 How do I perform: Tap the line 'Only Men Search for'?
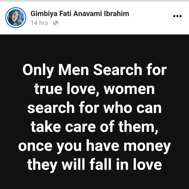[94, 70]
